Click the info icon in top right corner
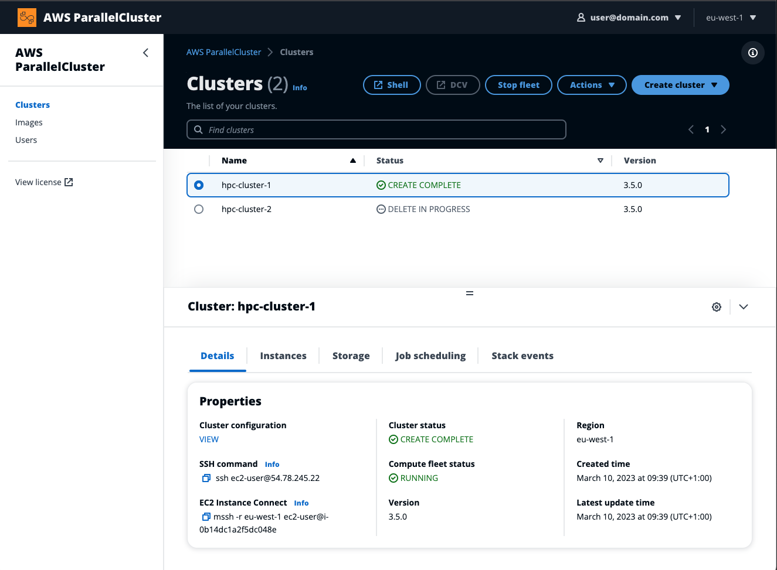Screen dimensions: 777x570 (x=752, y=53)
